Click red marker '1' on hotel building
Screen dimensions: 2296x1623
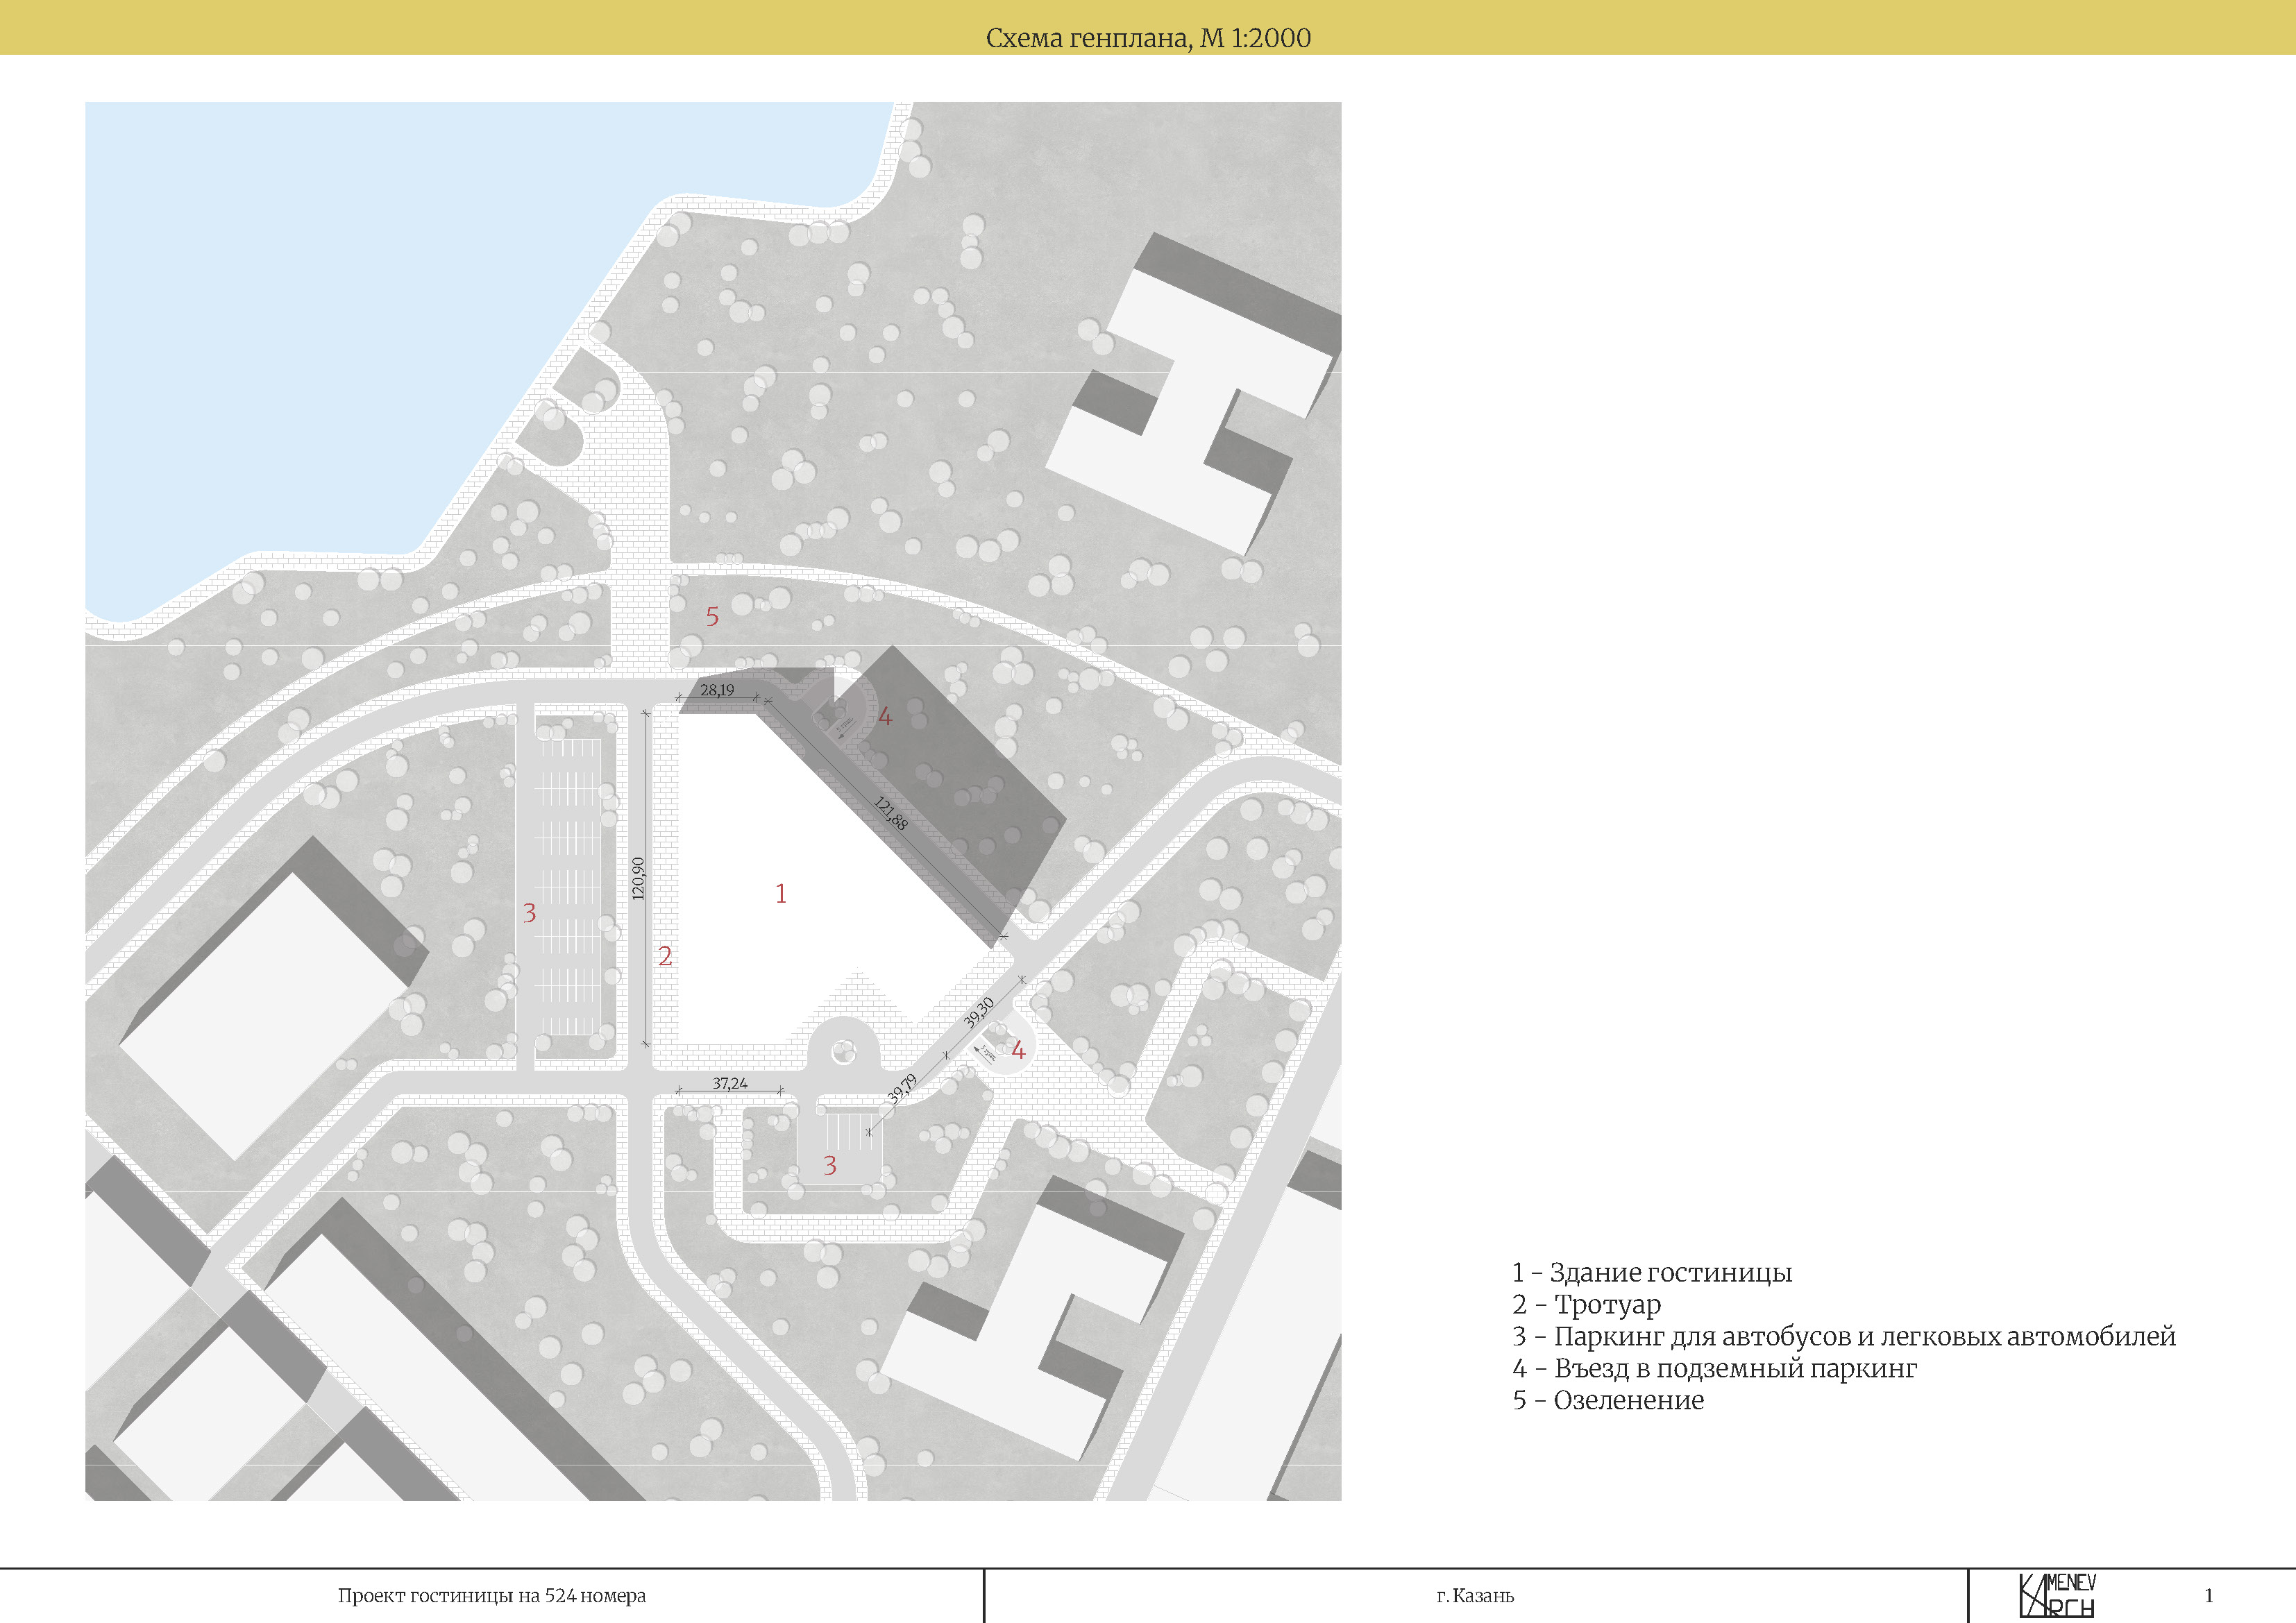781,893
